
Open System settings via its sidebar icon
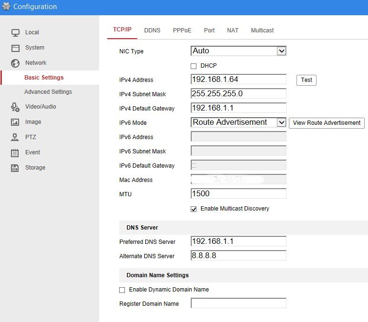[x=15, y=48]
